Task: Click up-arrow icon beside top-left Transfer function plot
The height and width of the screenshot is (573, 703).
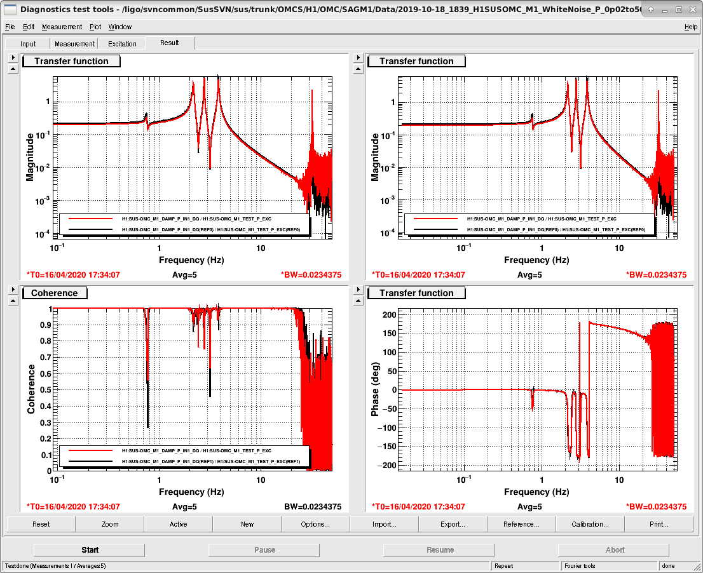Action: [13, 69]
